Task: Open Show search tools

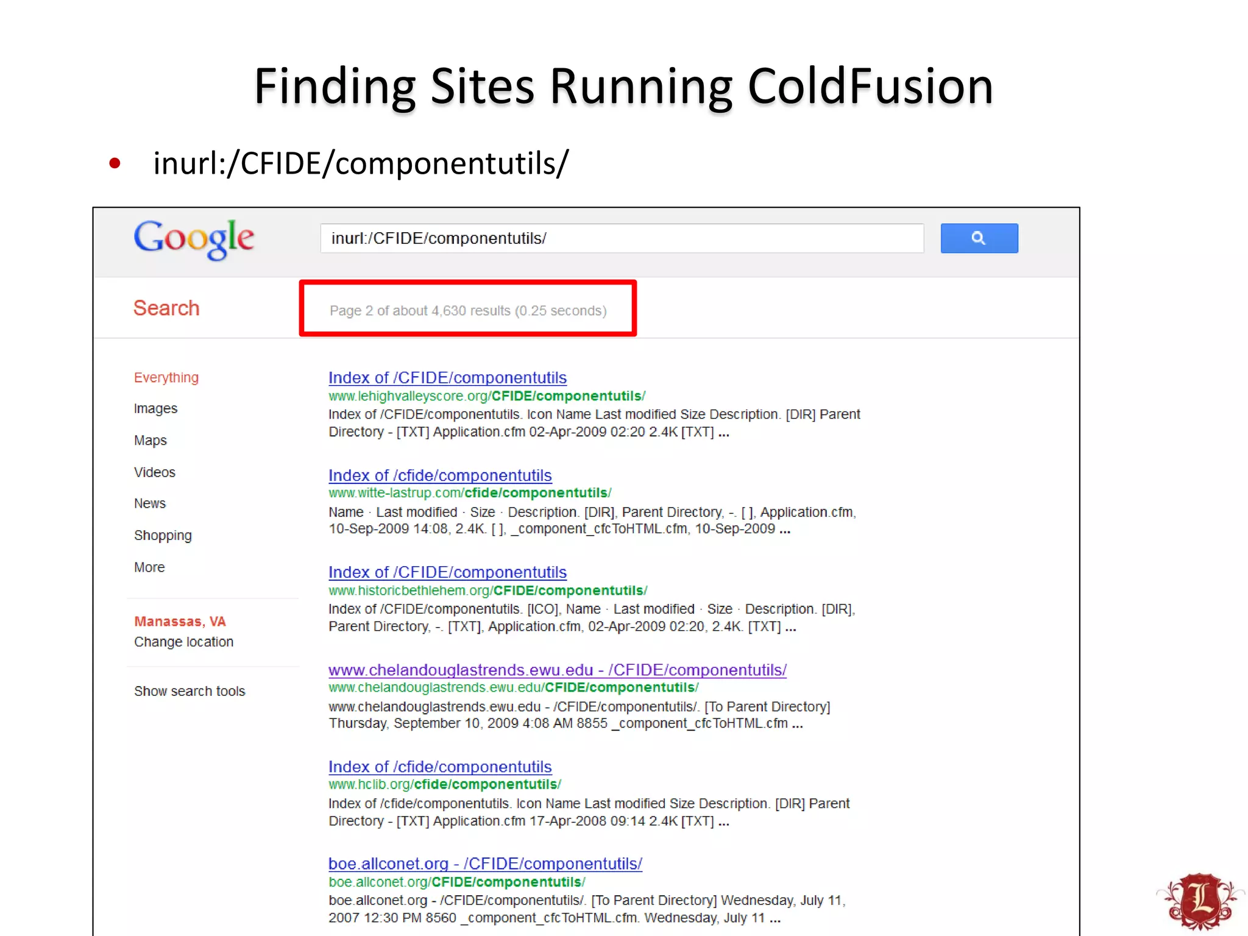Action: click(190, 692)
